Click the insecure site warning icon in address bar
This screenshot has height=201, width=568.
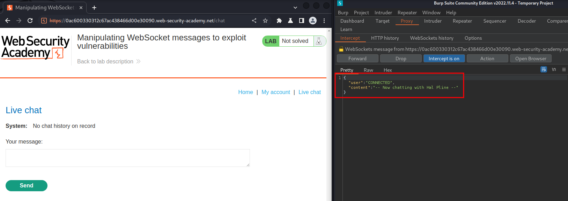click(x=44, y=21)
